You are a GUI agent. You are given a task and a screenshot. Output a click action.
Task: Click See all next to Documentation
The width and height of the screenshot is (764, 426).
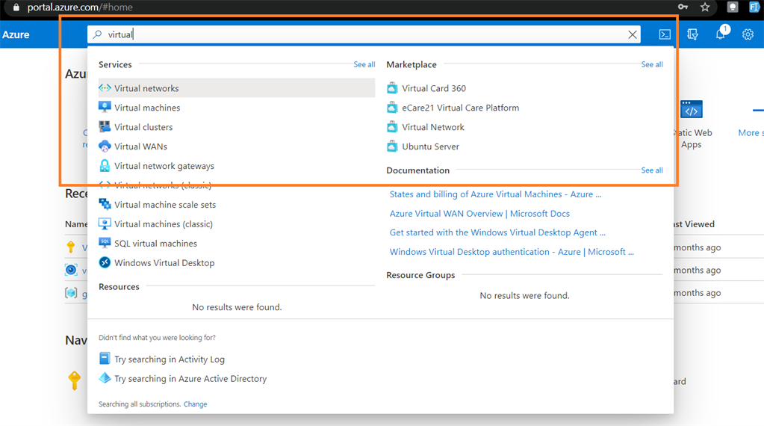(652, 170)
